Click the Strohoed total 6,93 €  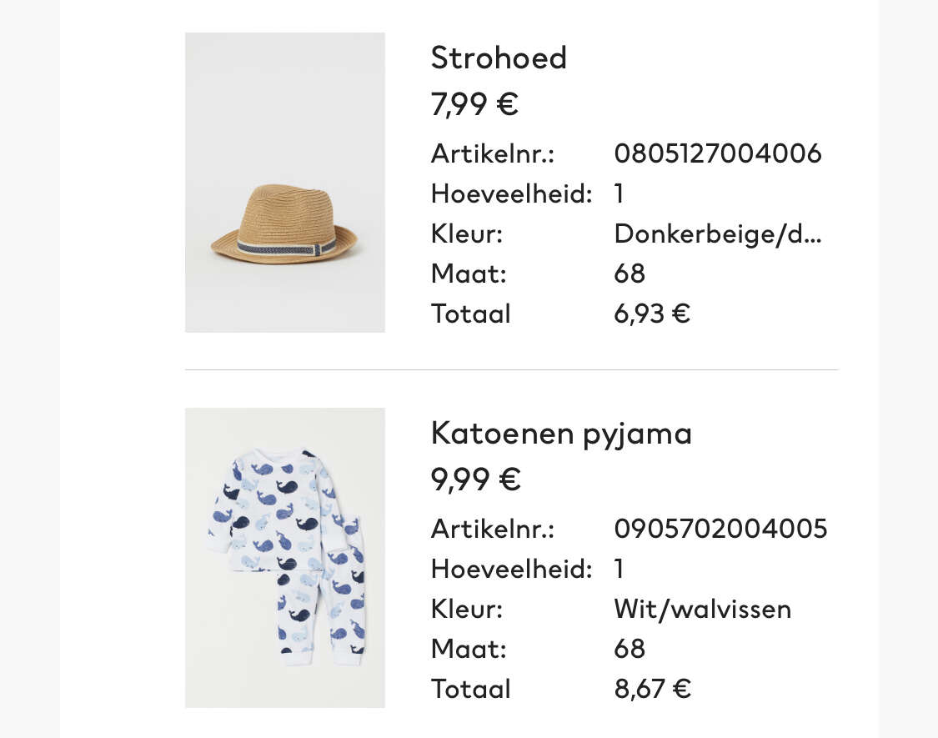(x=652, y=314)
